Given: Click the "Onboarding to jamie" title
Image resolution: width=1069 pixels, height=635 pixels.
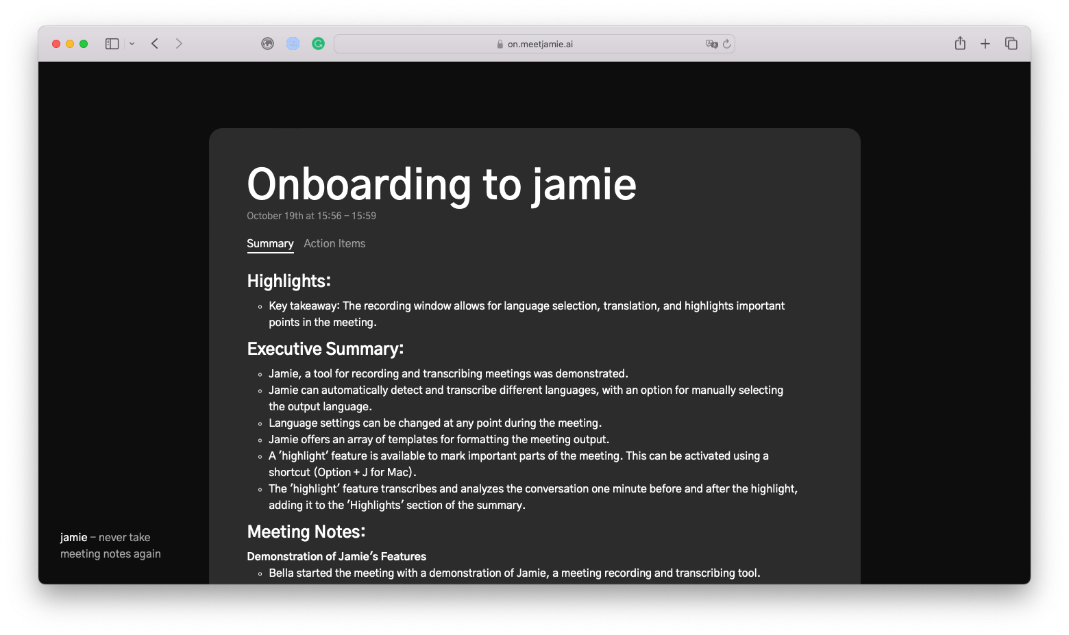Looking at the screenshot, I should coord(442,184).
